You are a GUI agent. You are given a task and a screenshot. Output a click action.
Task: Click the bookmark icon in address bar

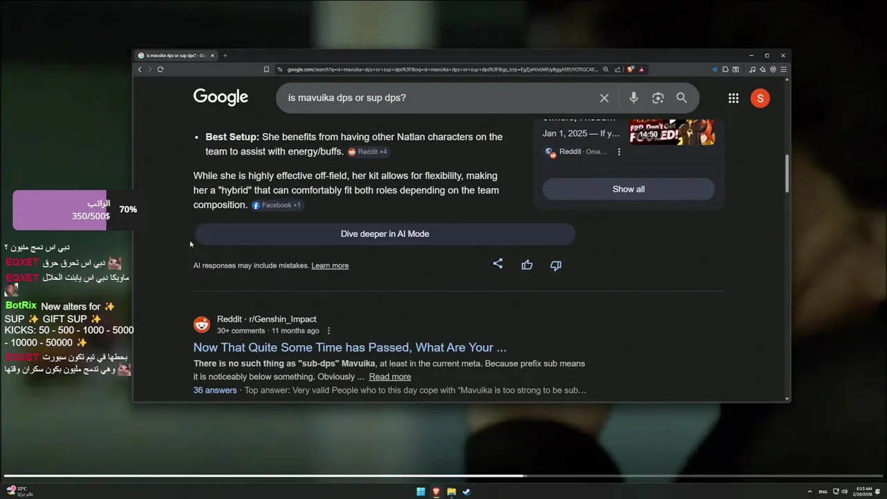(266, 69)
